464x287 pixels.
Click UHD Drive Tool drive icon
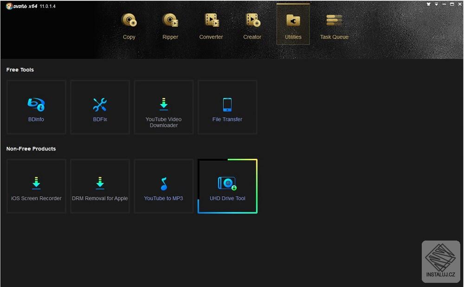[x=227, y=183]
